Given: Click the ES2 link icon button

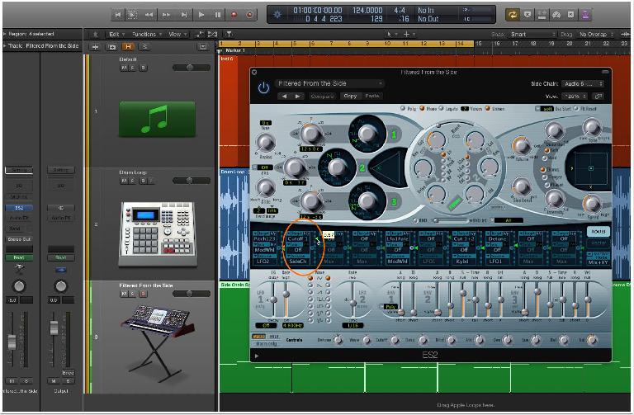Looking at the screenshot, I should 598,97.
